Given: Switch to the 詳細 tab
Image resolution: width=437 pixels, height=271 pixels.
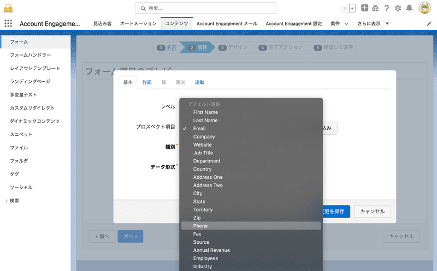Looking at the screenshot, I should tap(147, 82).
